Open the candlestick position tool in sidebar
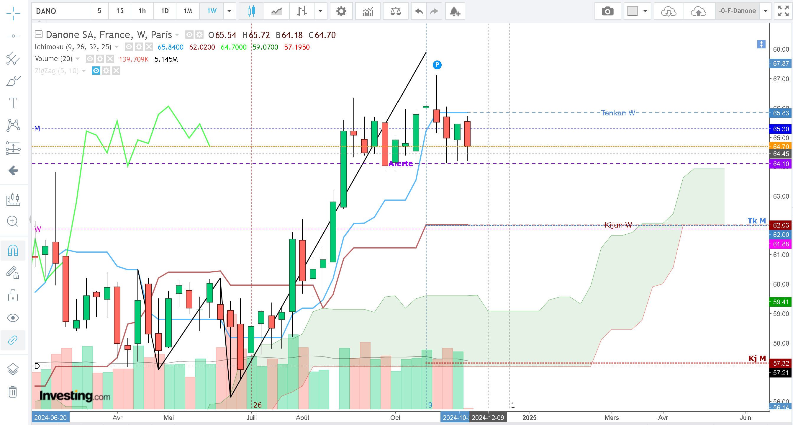 [x=13, y=199]
